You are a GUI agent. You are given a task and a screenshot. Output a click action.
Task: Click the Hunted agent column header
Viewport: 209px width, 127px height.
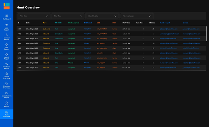165,23
